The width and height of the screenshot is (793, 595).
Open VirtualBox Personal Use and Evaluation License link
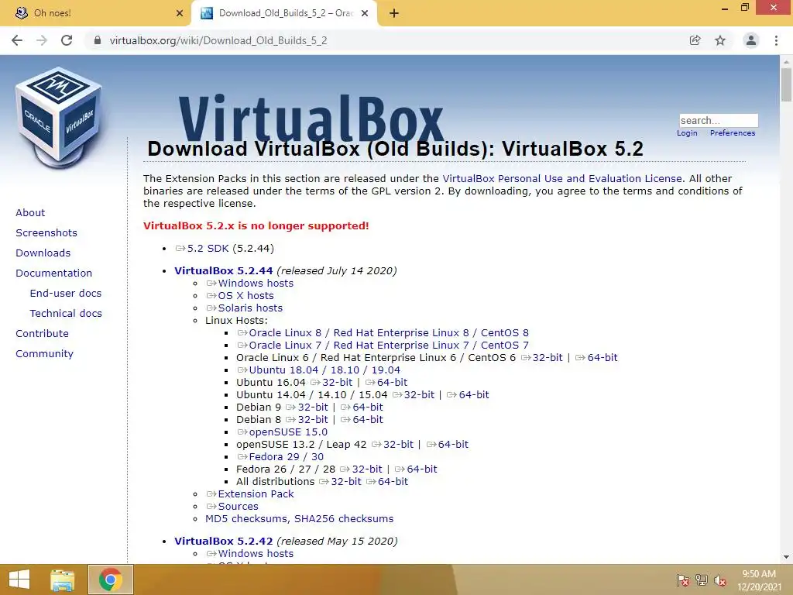click(x=562, y=179)
